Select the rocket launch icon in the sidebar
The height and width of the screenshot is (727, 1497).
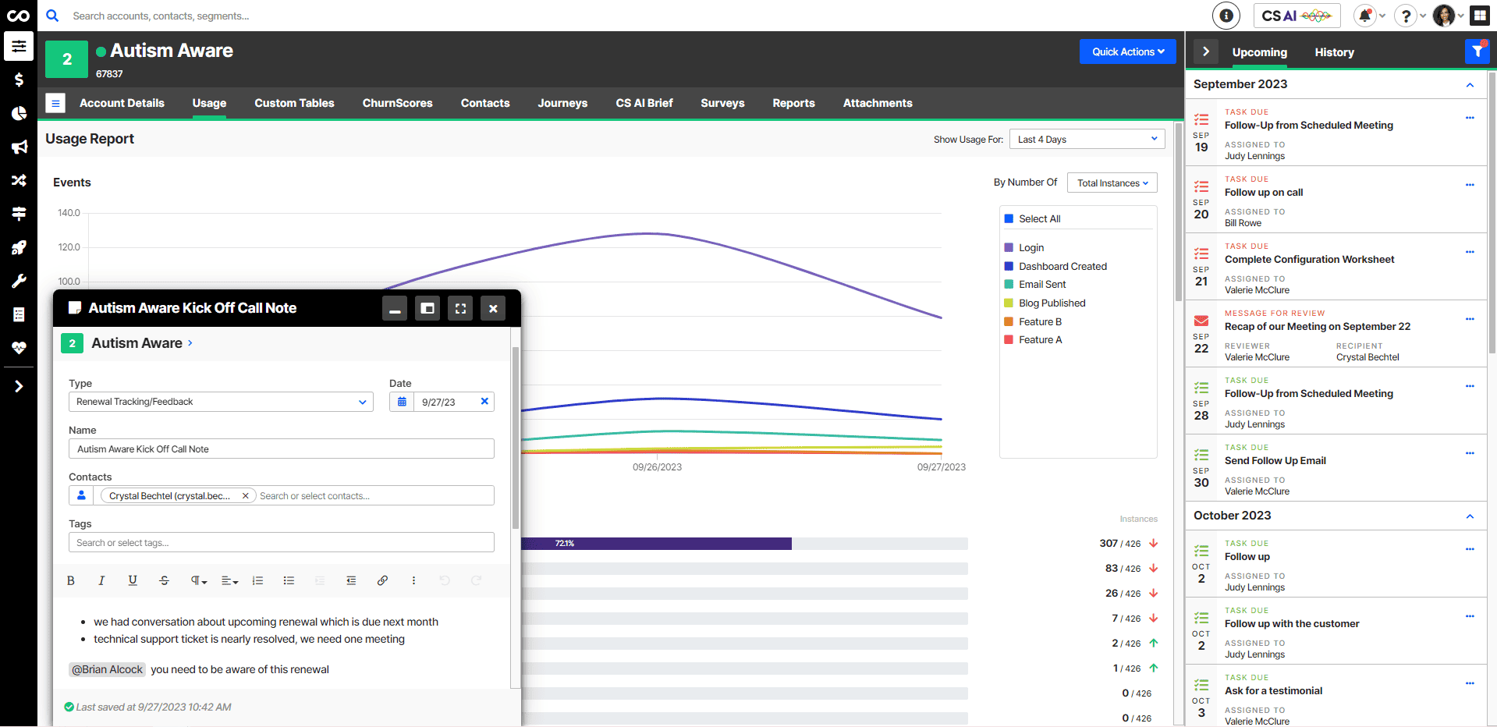(19, 247)
